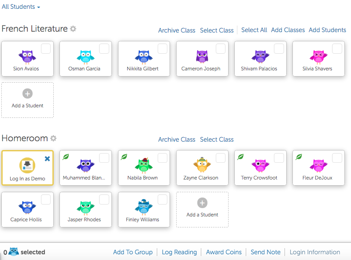Click the plus icon under French Literature
Image resolution: width=351 pixels, height=260 pixels.
point(27,94)
